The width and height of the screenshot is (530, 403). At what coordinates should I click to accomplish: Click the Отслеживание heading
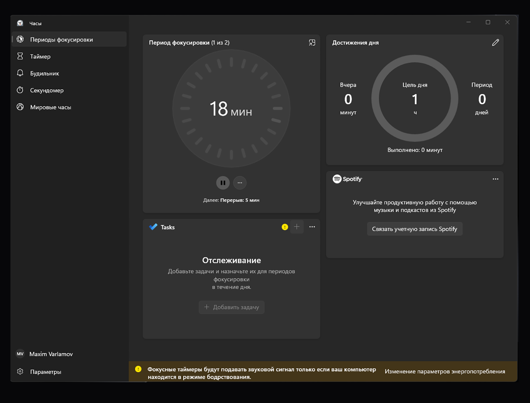click(232, 260)
